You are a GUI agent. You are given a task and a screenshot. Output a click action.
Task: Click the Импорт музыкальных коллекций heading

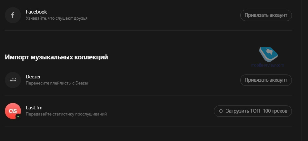(56, 57)
